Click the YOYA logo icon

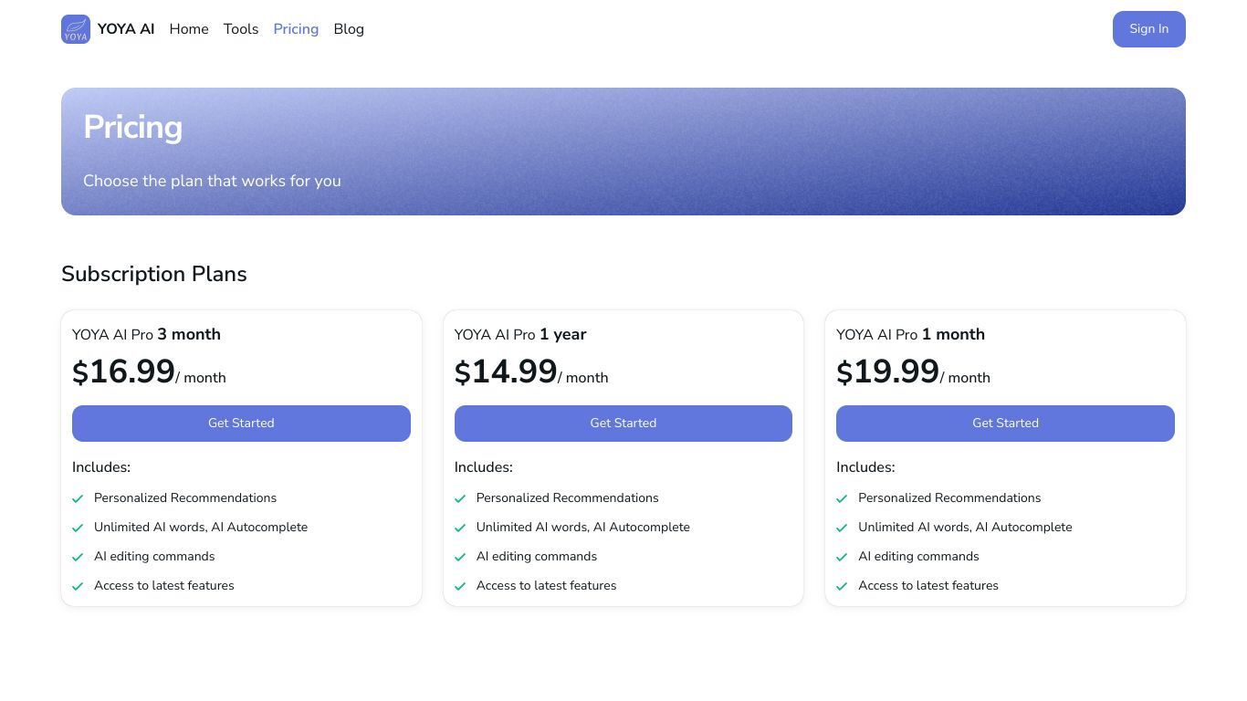coord(76,29)
